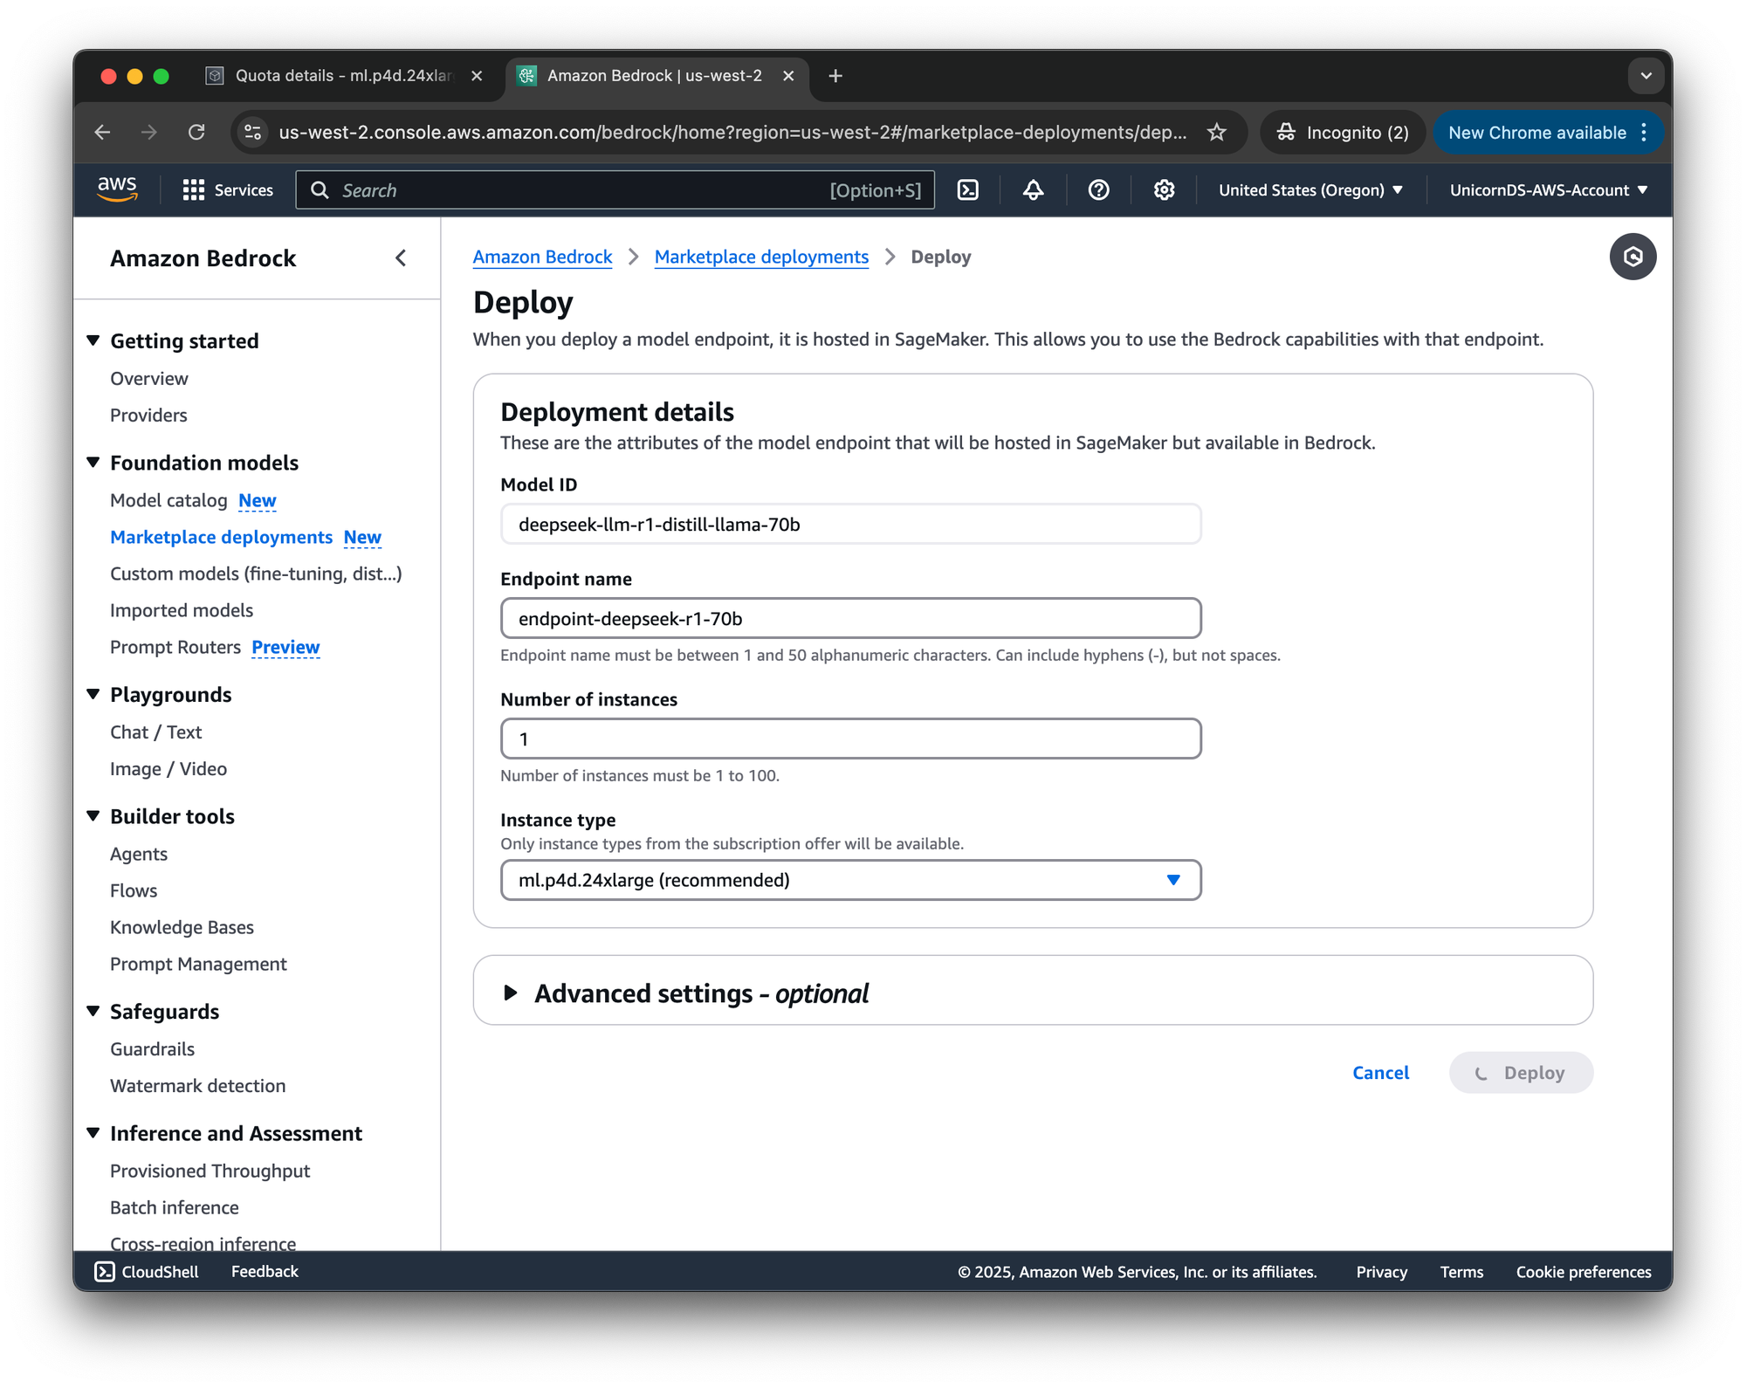This screenshot has width=1746, height=1388.
Task: Follow the Marketplace deployments breadcrumb link
Action: 761,257
